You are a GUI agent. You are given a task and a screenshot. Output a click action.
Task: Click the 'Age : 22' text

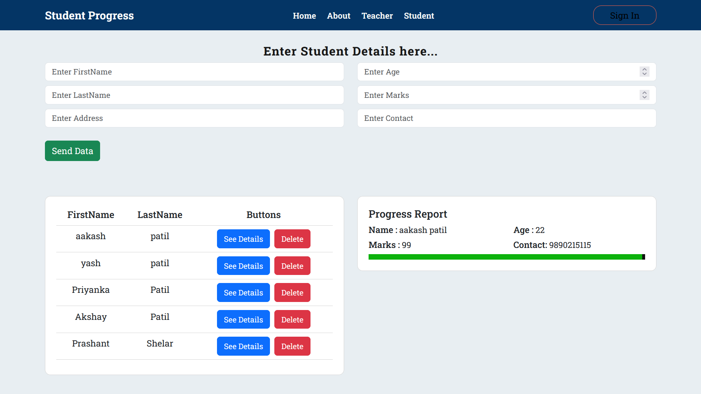pos(529,230)
